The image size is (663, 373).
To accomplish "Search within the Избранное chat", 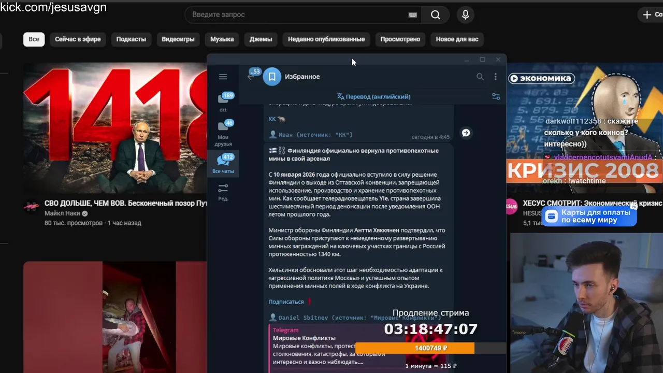I will click(x=480, y=77).
